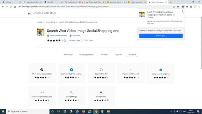Switch to the Privacy practices tab

(87, 55)
